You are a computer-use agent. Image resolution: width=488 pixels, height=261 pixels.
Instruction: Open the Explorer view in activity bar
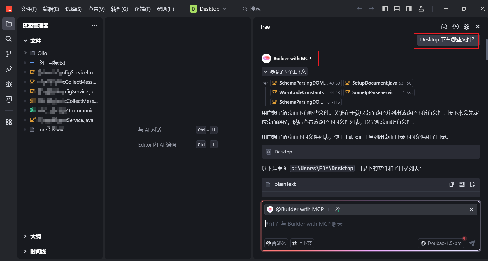(9, 24)
